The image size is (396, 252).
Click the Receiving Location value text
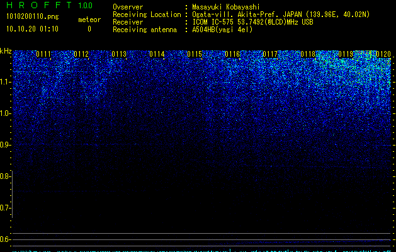281,14
